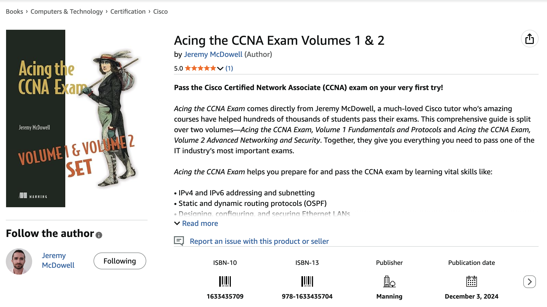Open Jeremy McDowell author link in byline

(213, 54)
